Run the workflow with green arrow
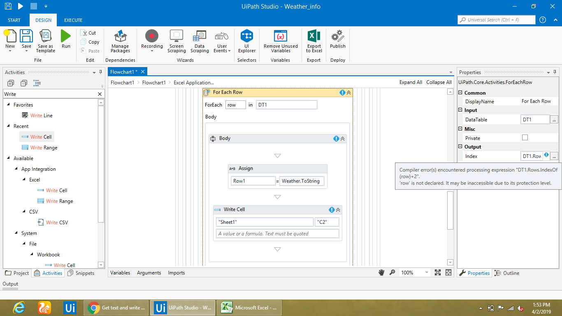This screenshot has width=562, height=316. 66,39
